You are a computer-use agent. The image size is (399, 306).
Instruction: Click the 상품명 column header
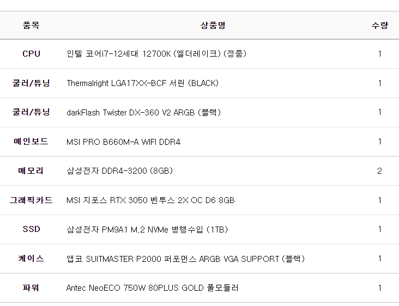click(213, 25)
